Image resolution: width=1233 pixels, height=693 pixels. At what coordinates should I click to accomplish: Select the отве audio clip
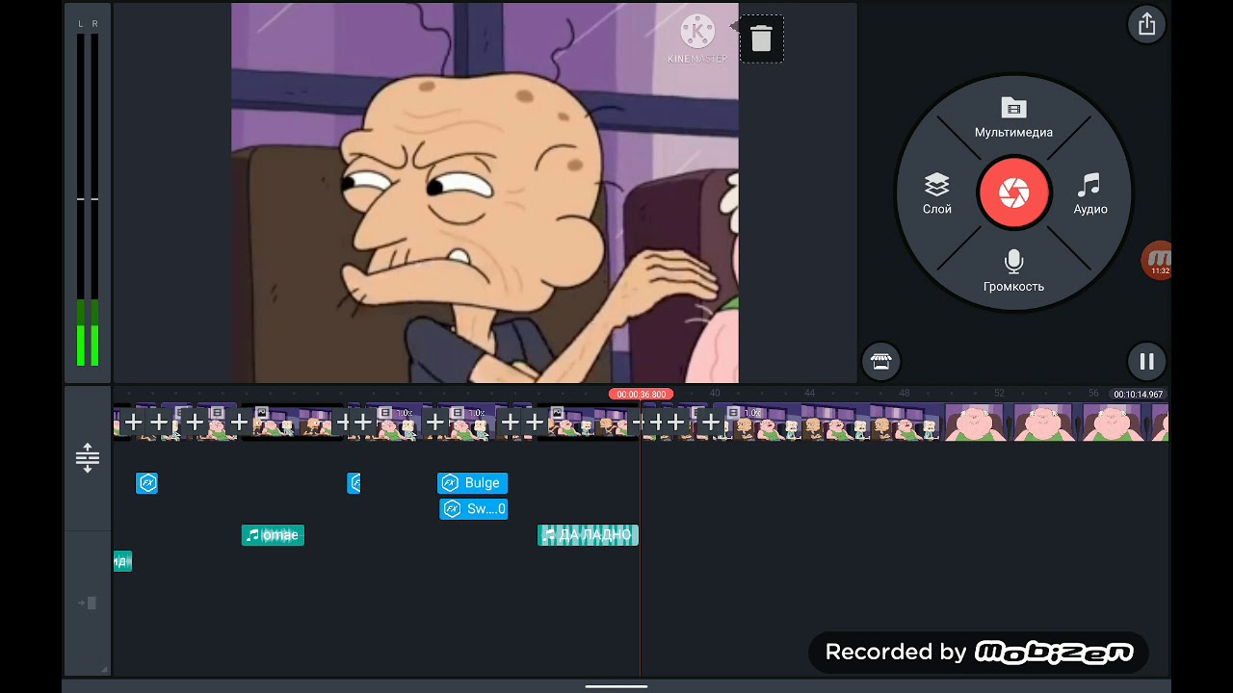pos(273,535)
